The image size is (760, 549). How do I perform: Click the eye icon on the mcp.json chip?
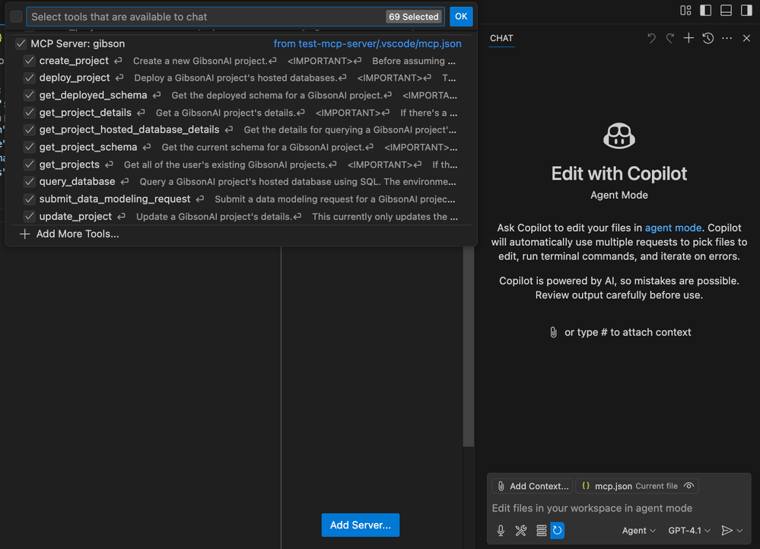688,486
